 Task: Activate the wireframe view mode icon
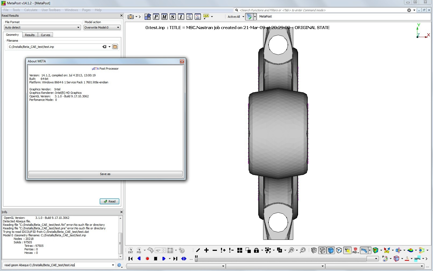coord(322,250)
